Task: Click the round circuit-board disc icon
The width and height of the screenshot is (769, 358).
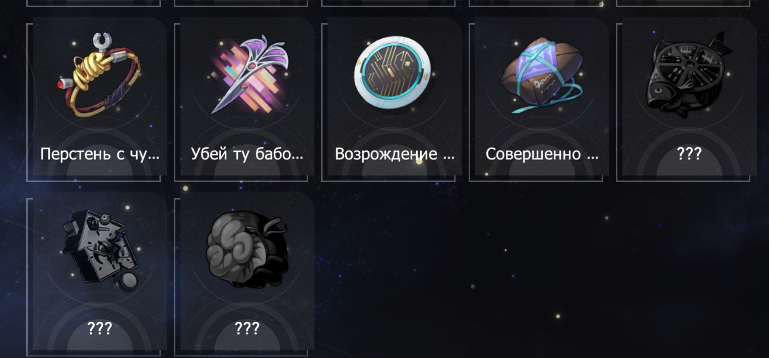Action: pyautogui.click(x=393, y=72)
